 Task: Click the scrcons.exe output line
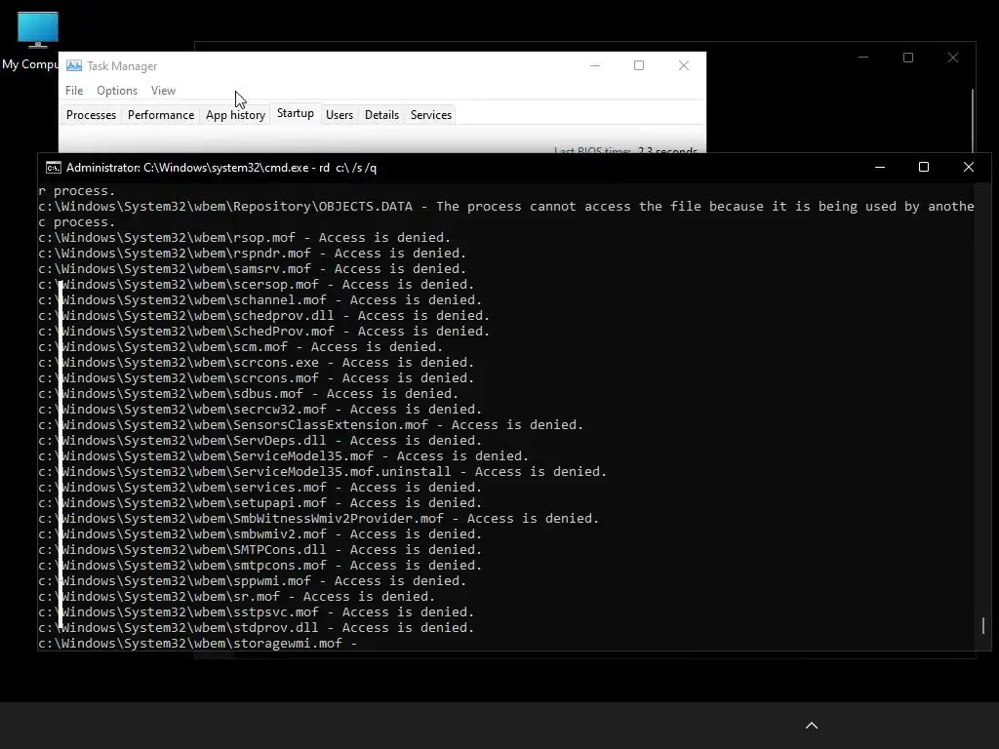pyautogui.click(x=257, y=363)
